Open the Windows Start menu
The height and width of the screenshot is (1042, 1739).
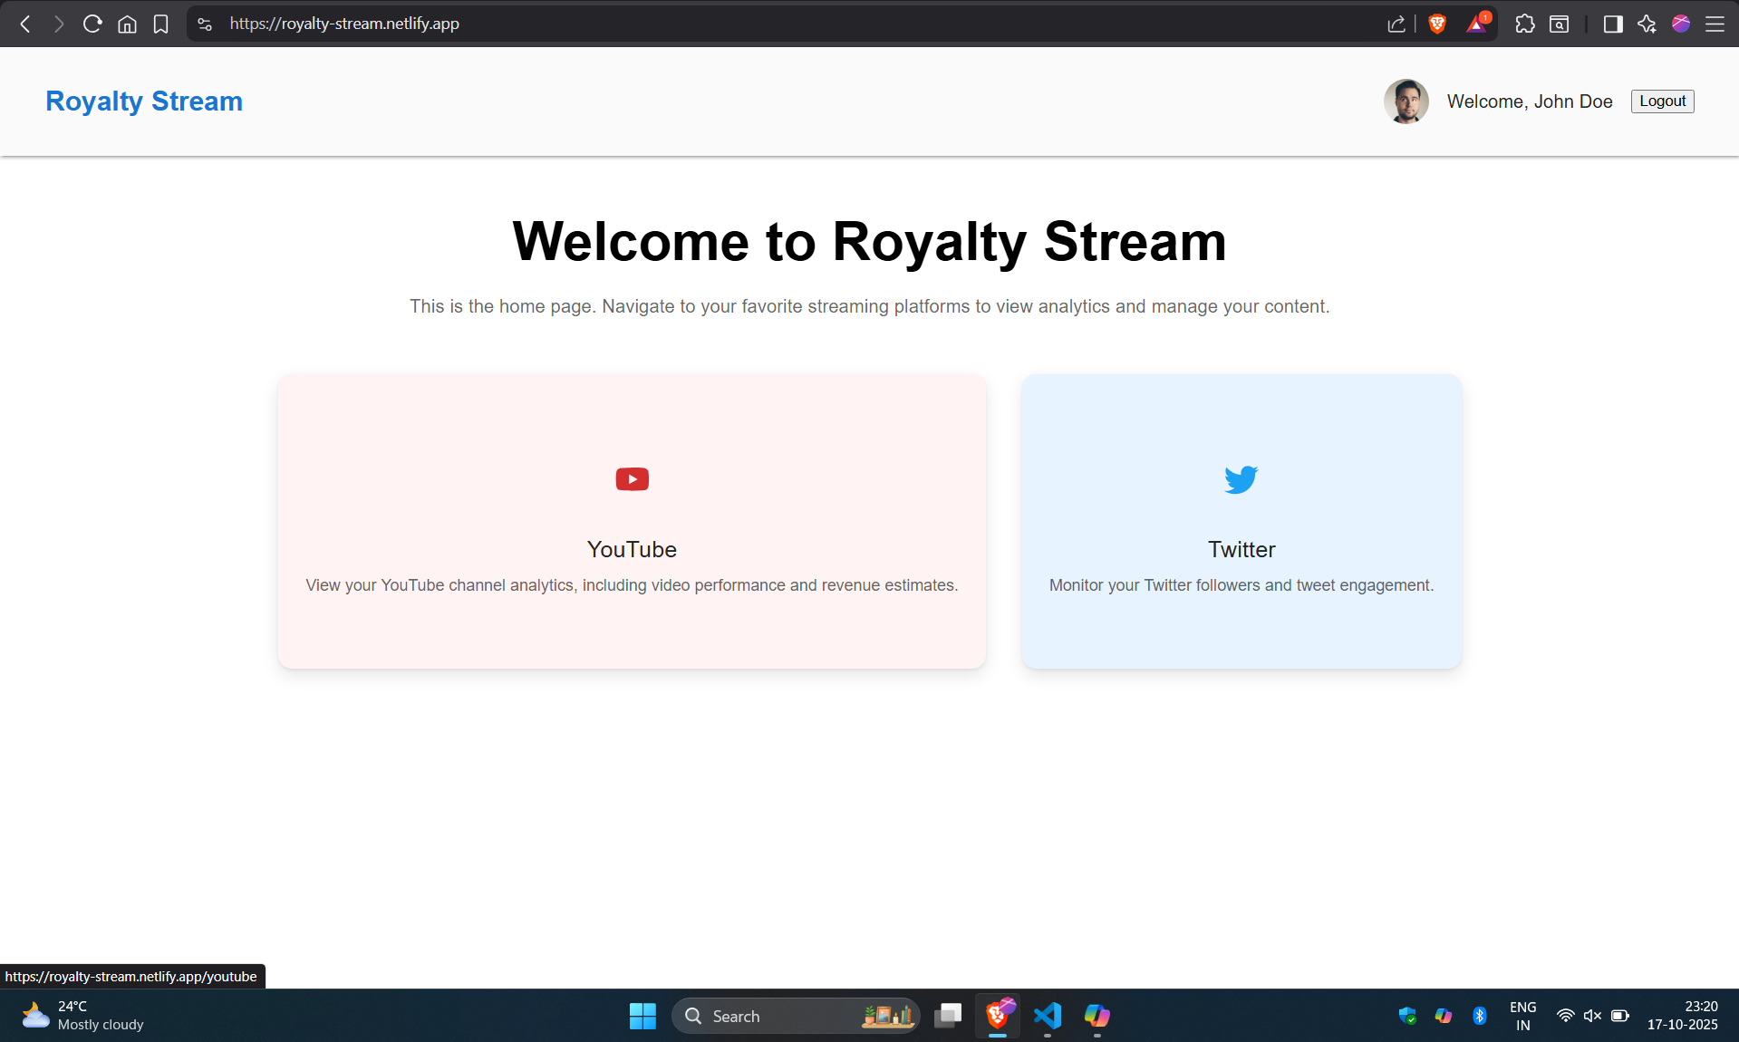[642, 1016]
